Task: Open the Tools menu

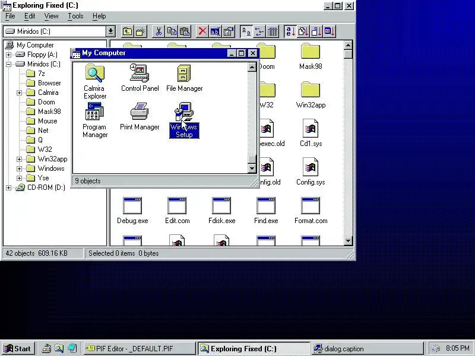Action: click(x=75, y=16)
